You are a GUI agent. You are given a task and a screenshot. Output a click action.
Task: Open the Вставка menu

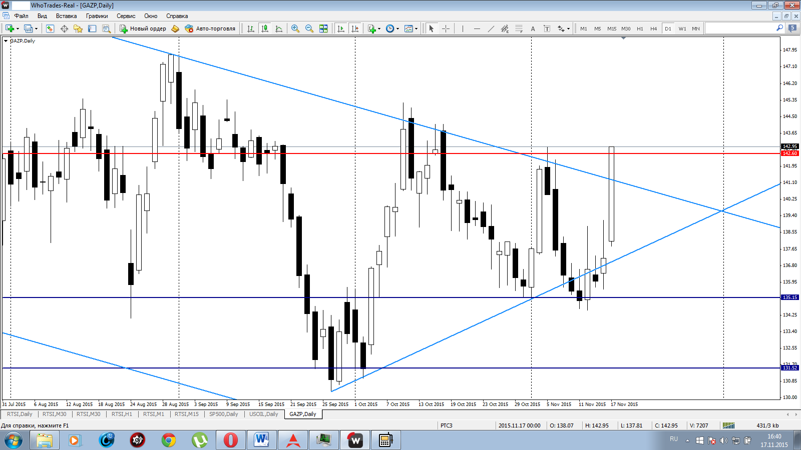[66, 16]
